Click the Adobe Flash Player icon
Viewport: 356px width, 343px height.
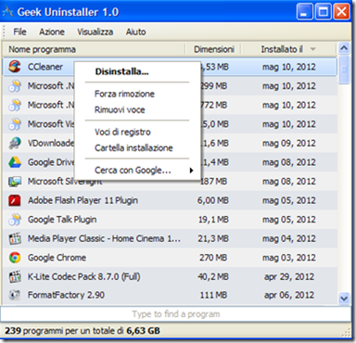coord(15,200)
